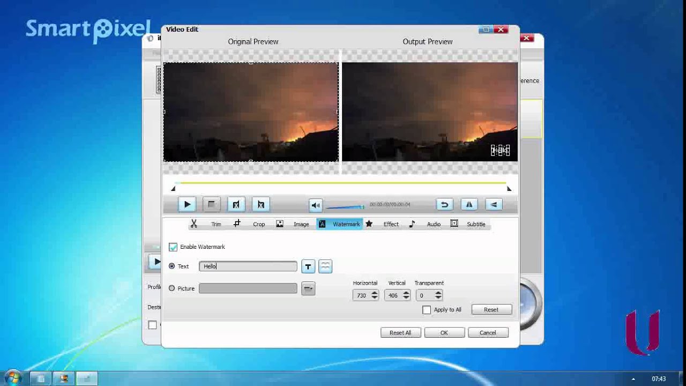The image size is (686, 386).
Task: Tick the checkbox in the background window
Action: (153, 325)
